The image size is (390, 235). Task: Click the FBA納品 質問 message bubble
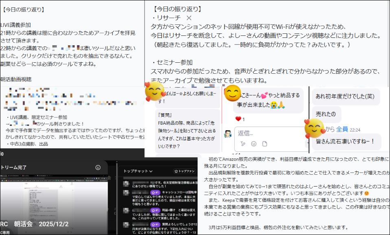188,131
